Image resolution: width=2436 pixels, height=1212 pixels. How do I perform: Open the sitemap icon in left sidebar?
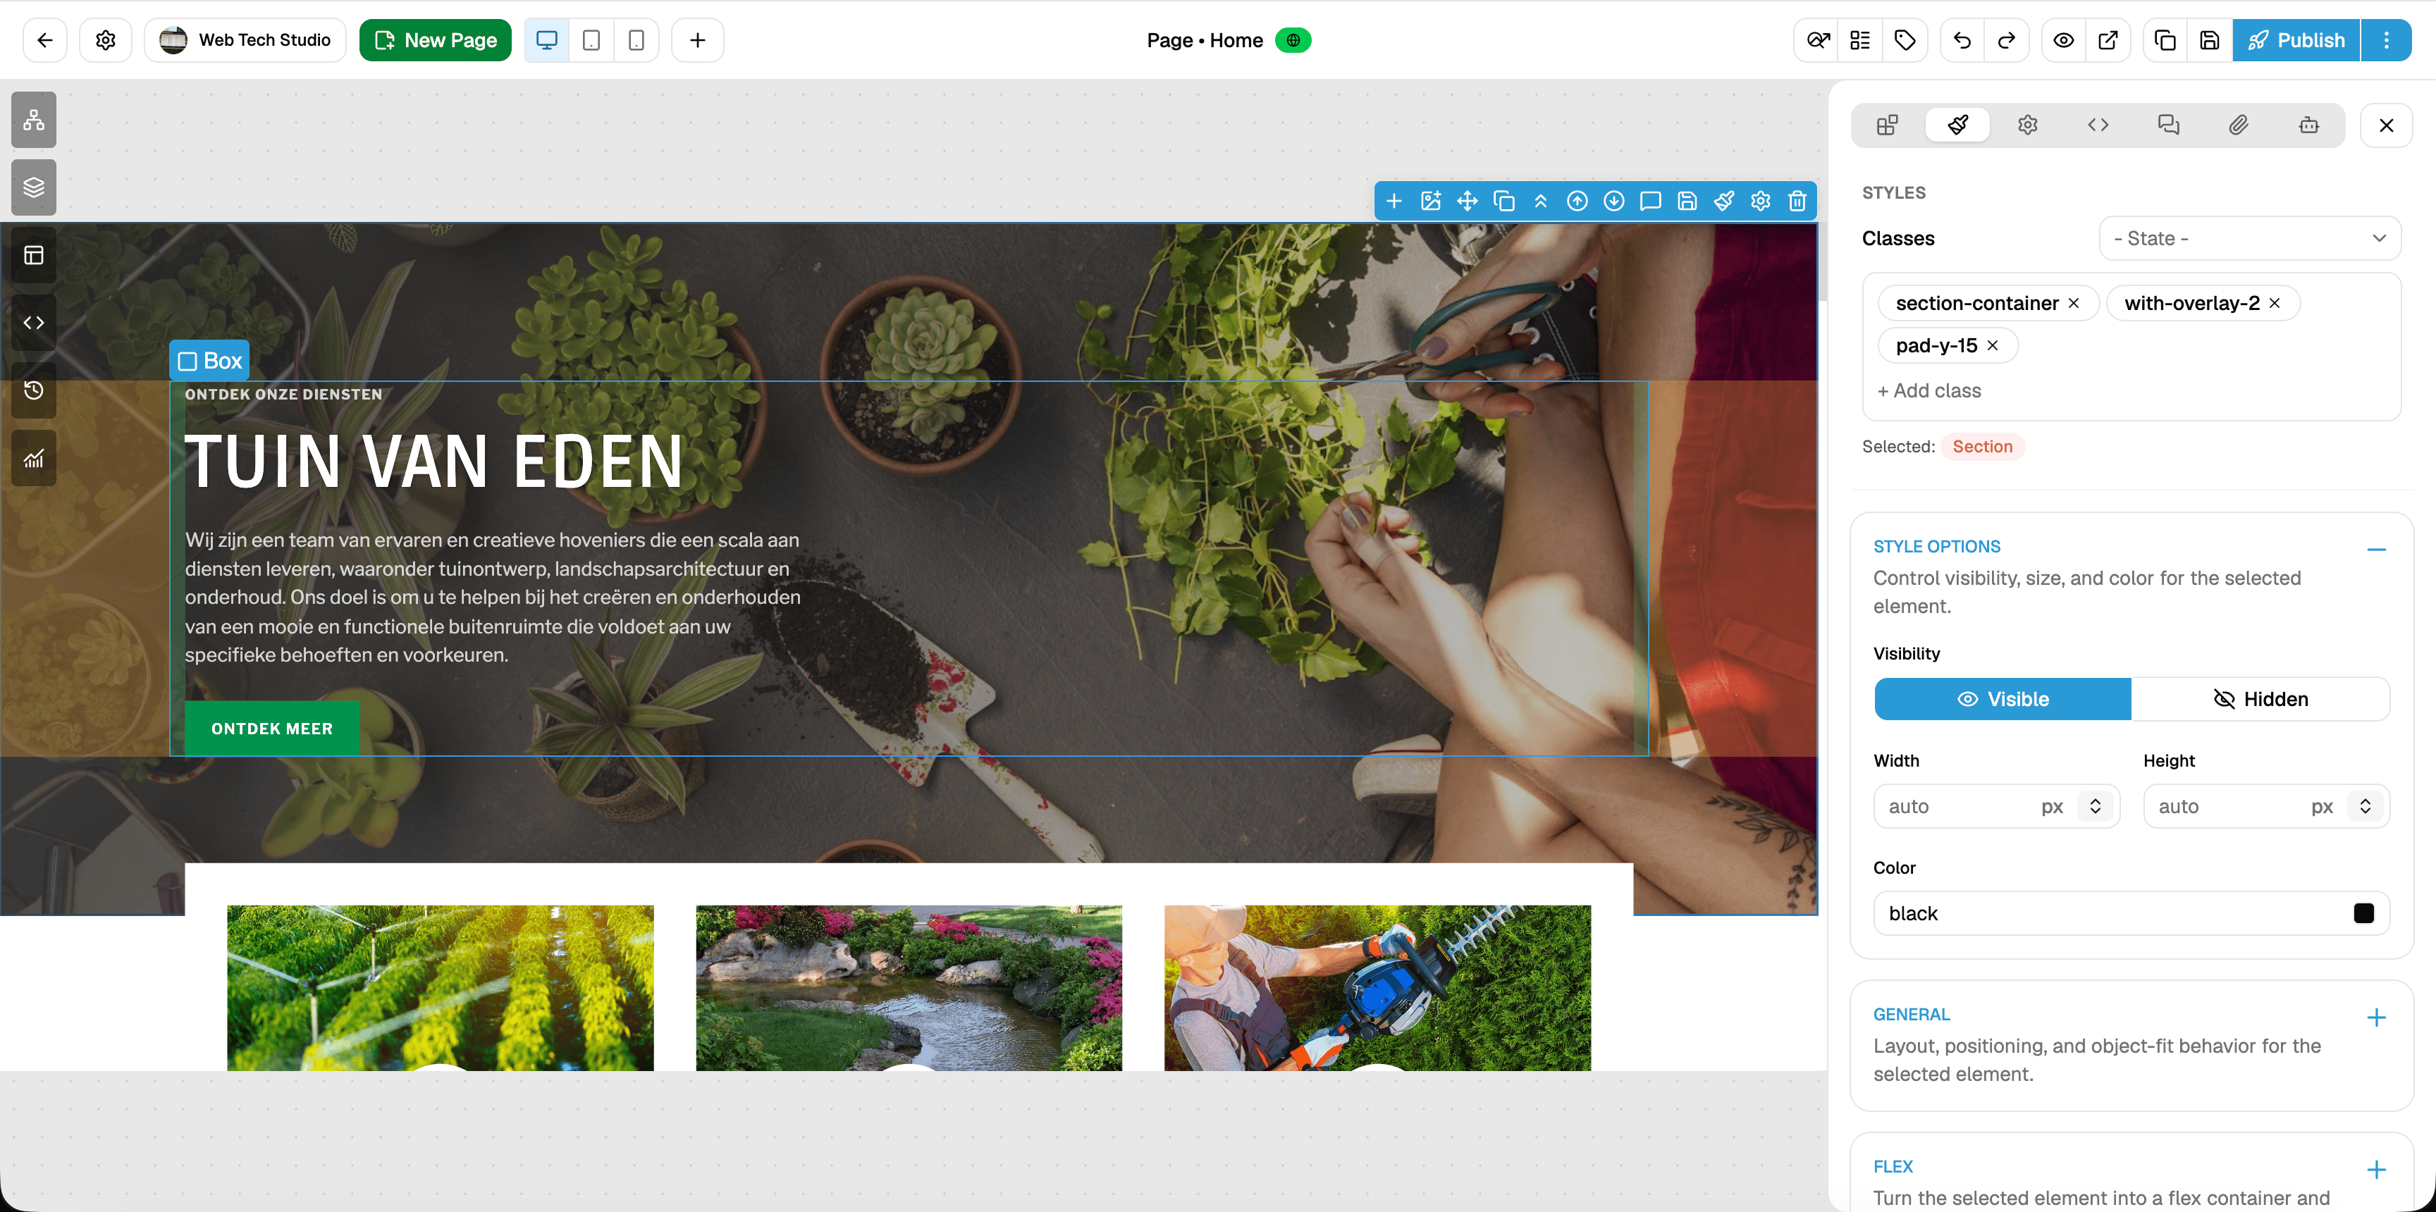tap(34, 120)
